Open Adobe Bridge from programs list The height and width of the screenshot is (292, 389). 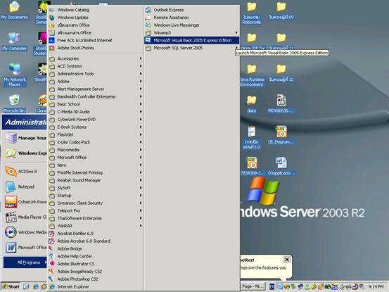click(96, 248)
